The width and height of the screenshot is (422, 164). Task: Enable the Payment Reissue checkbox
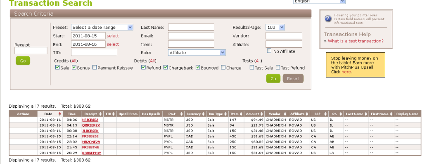[95, 67]
